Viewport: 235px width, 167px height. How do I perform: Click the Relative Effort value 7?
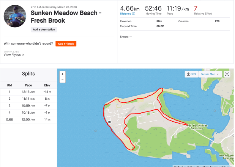point(196,8)
